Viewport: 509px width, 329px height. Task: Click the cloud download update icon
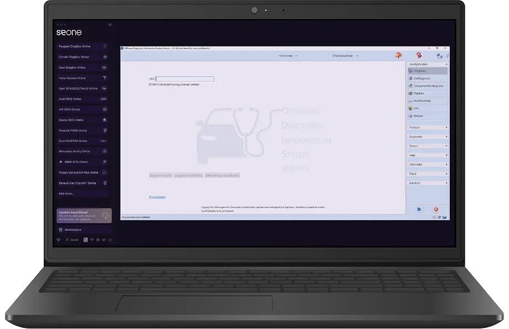(104, 215)
